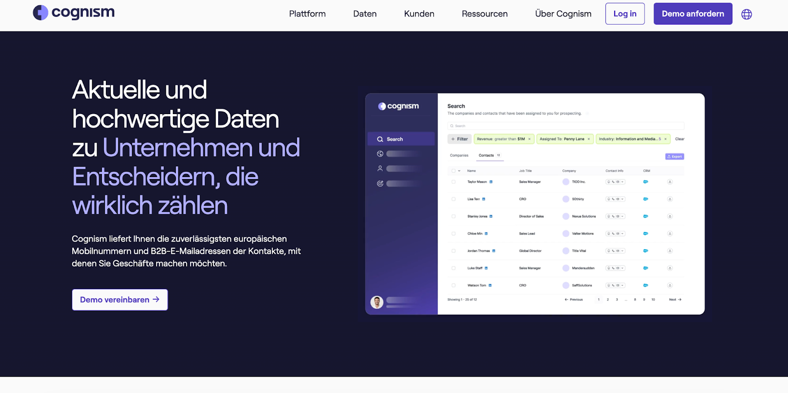Click the export icon in Luke Staff row
This screenshot has height=393, width=788.
[670, 268]
